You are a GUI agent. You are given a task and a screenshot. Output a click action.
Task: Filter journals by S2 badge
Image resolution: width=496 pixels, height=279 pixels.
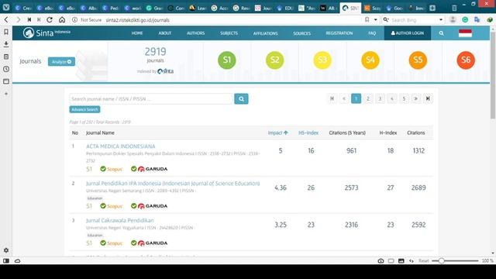[x=274, y=60]
